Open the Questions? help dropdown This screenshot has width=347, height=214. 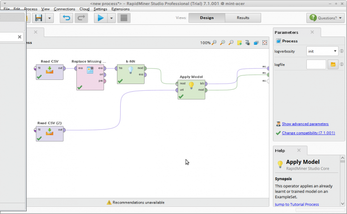coord(325,18)
